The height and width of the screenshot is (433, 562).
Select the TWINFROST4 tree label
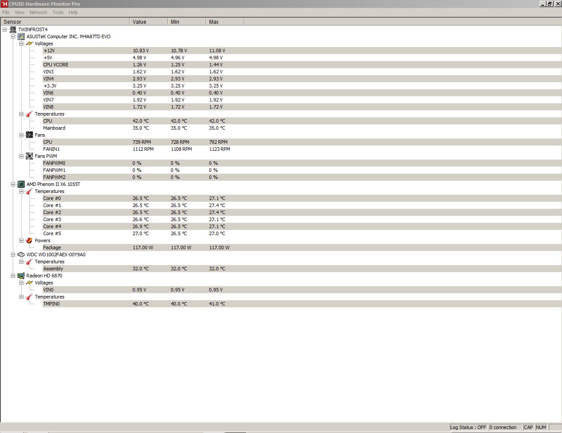(x=33, y=29)
